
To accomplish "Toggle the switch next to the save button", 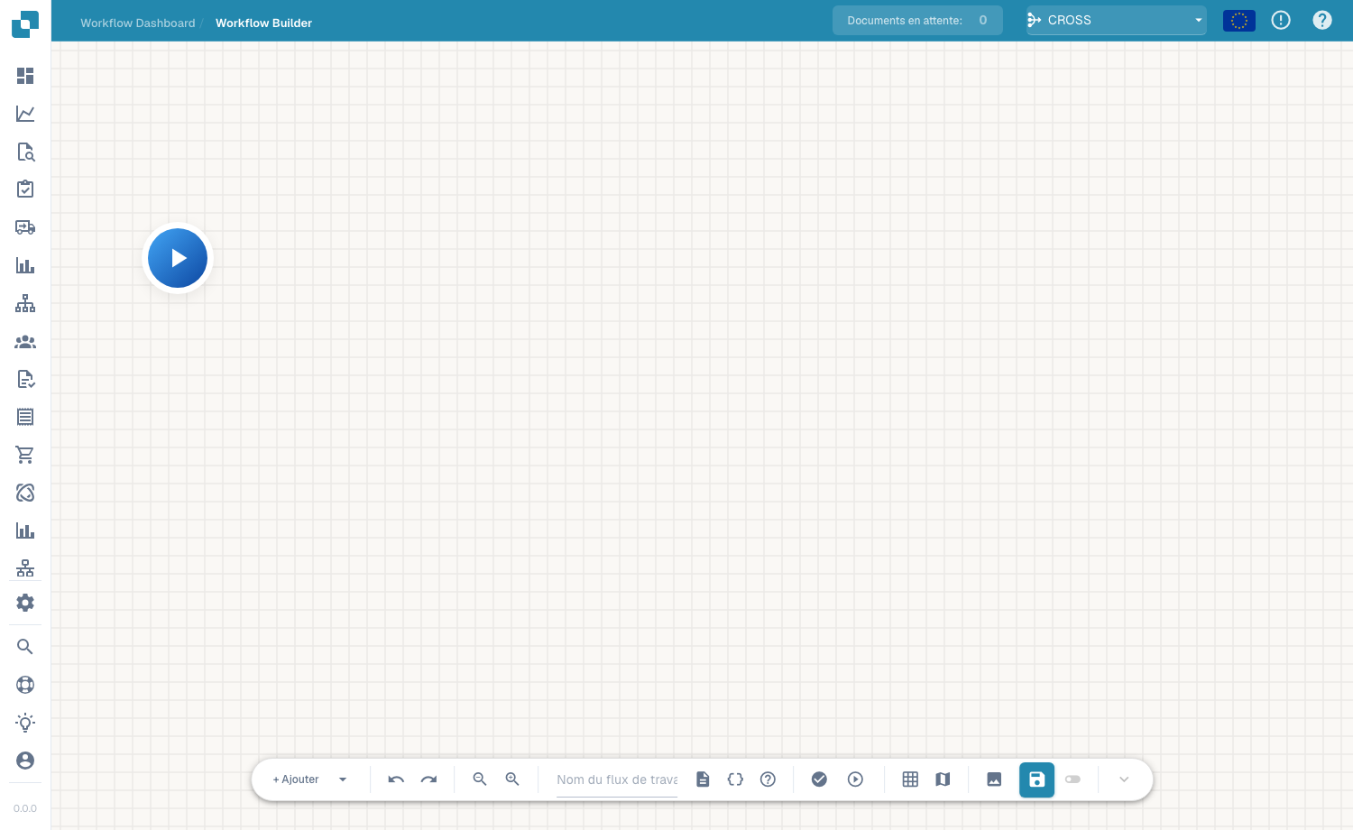I will (x=1072, y=779).
